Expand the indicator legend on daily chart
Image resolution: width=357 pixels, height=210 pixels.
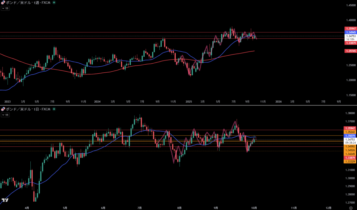click(x=5, y=114)
